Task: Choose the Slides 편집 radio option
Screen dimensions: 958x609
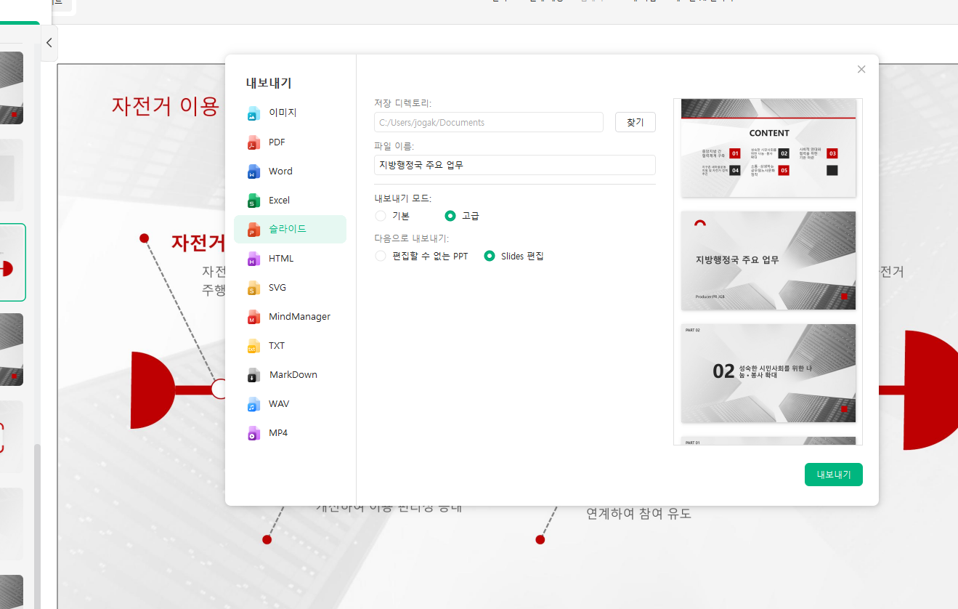Action: tap(490, 256)
